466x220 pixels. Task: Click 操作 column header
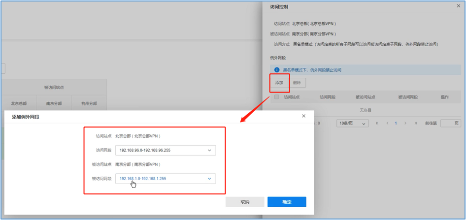click(445, 97)
